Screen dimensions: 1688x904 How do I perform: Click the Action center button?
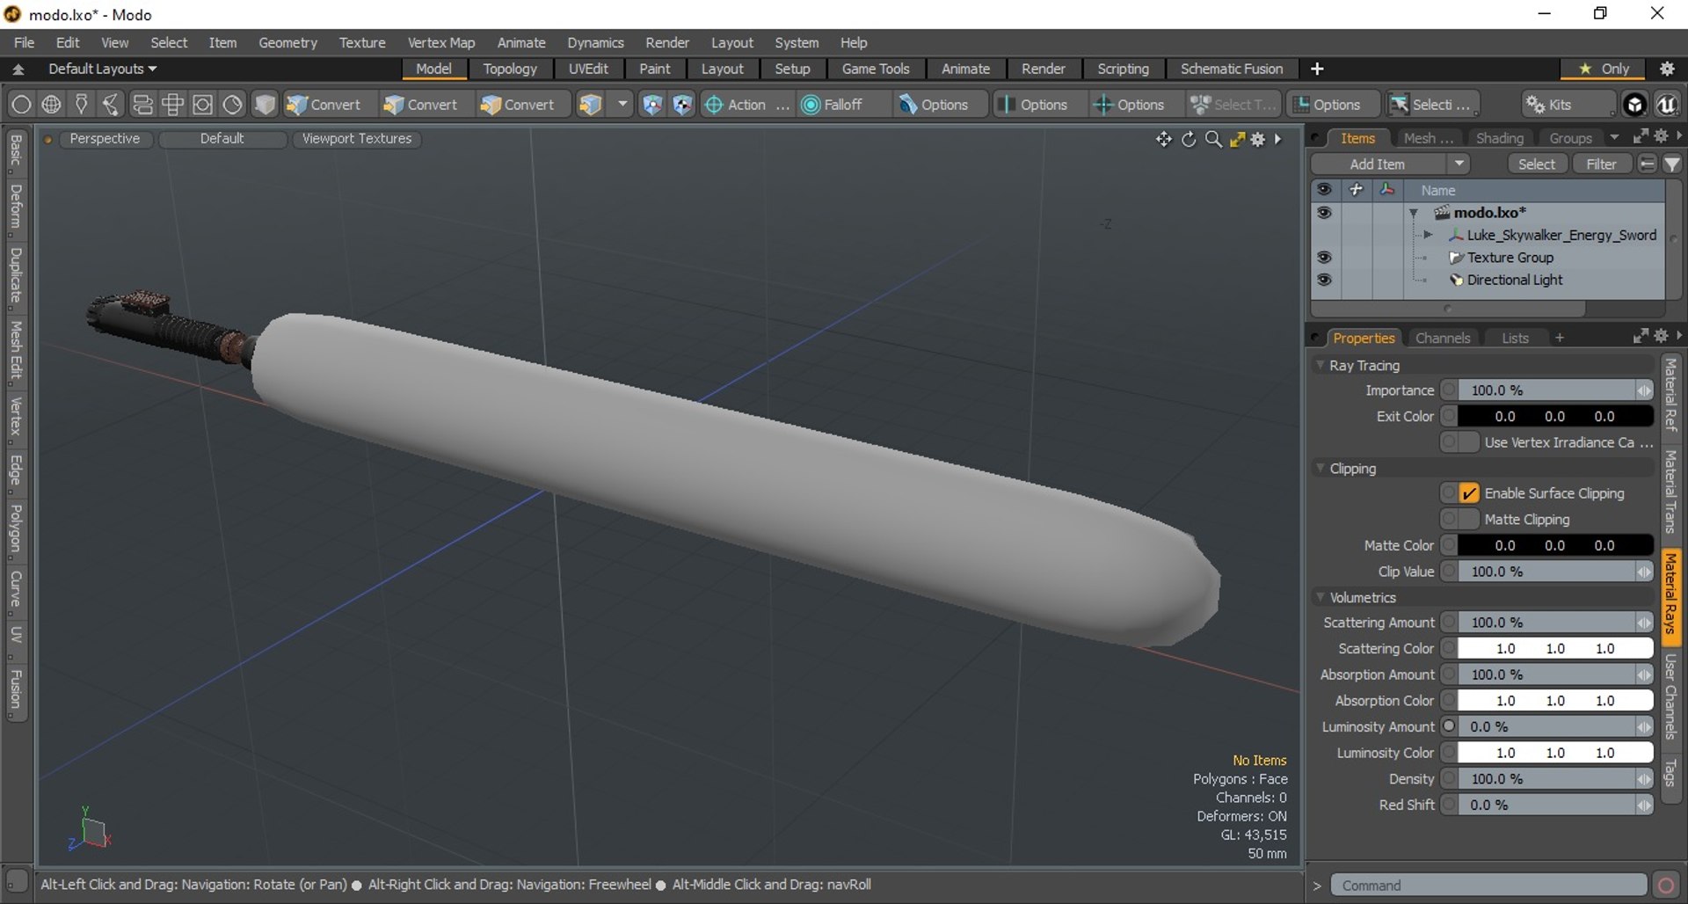pyautogui.click(x=746, y=105)
